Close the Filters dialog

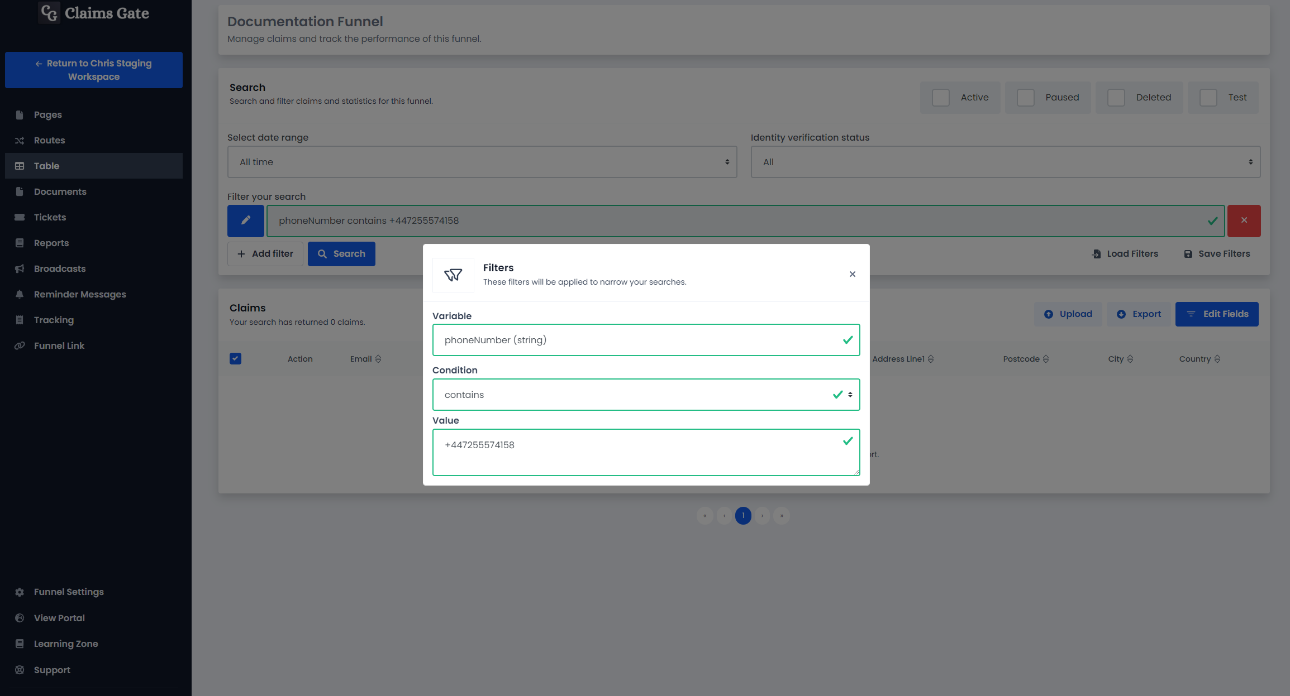click(853, 274)
